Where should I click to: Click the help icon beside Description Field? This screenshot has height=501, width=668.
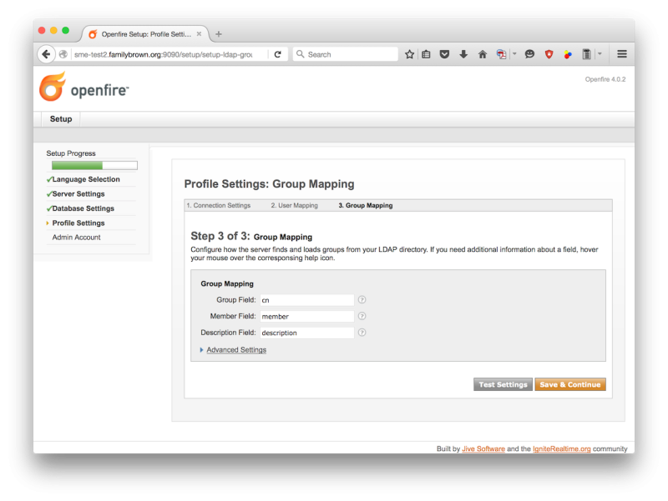pyautogui.click(x=362, y=333)
